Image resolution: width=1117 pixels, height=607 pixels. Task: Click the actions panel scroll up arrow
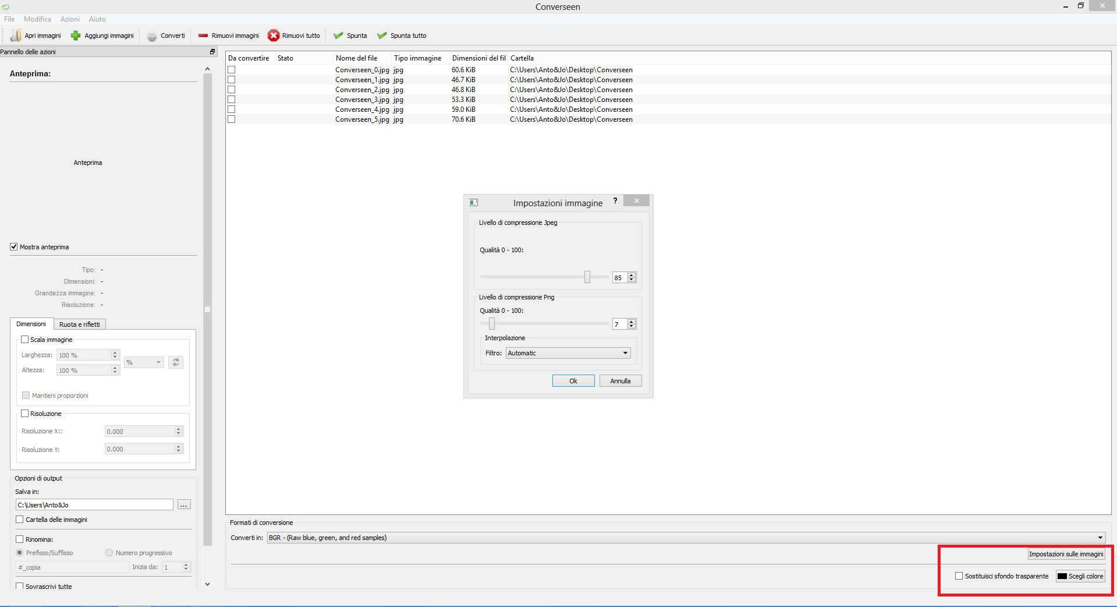207,69
